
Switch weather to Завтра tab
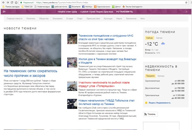point(159,38)
